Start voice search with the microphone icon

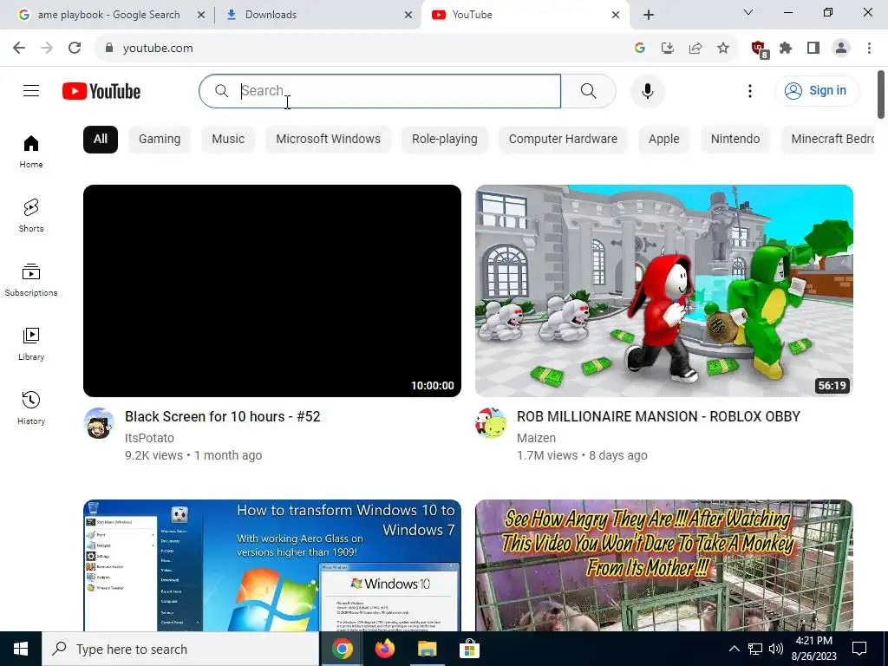pos(647,90)
